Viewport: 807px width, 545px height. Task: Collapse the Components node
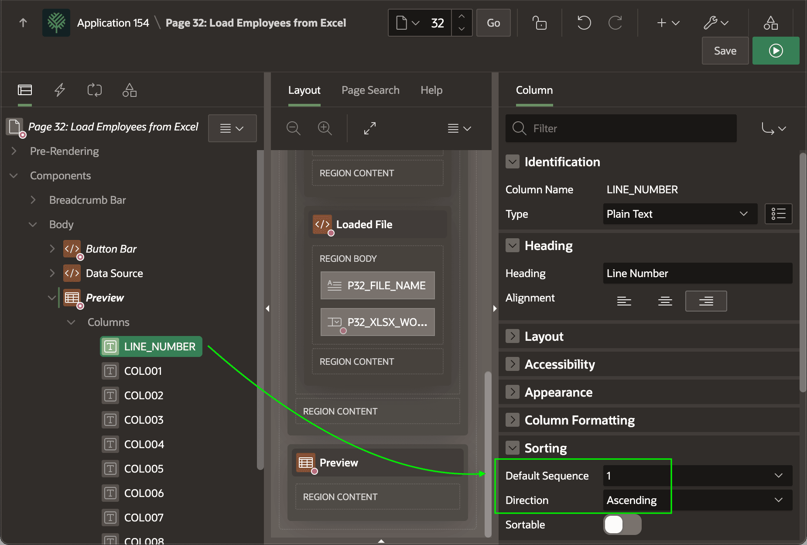tap(14, 175)
